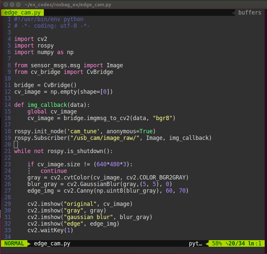The height and width of the screenshot is (254, 267).
Task: Click line number 34 in the gutter
Action: pyautogui.click(x=8, y=237)
